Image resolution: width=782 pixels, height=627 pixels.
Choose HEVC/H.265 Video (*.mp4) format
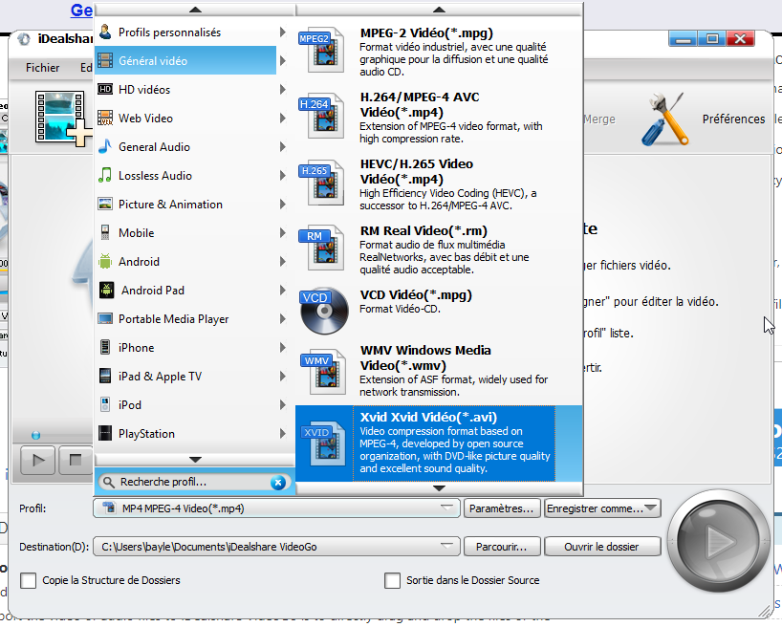[x=439, y=184]
